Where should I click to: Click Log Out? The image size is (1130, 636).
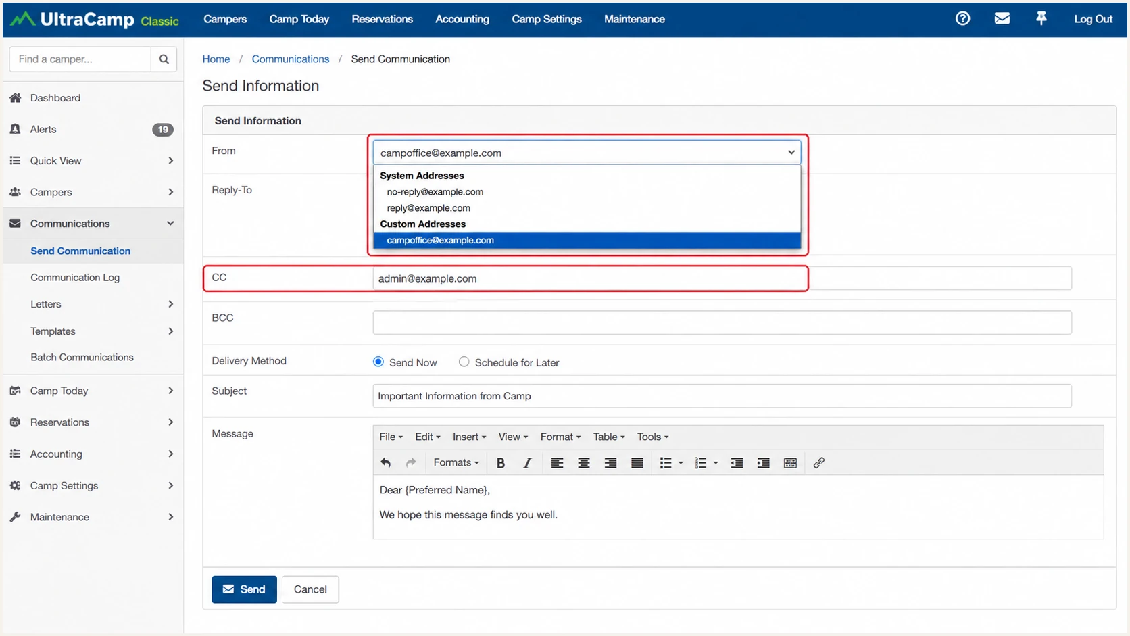coord(1093,19)
